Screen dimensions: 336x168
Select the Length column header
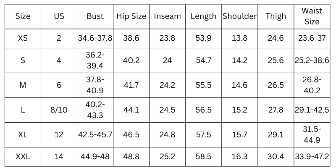203,16
